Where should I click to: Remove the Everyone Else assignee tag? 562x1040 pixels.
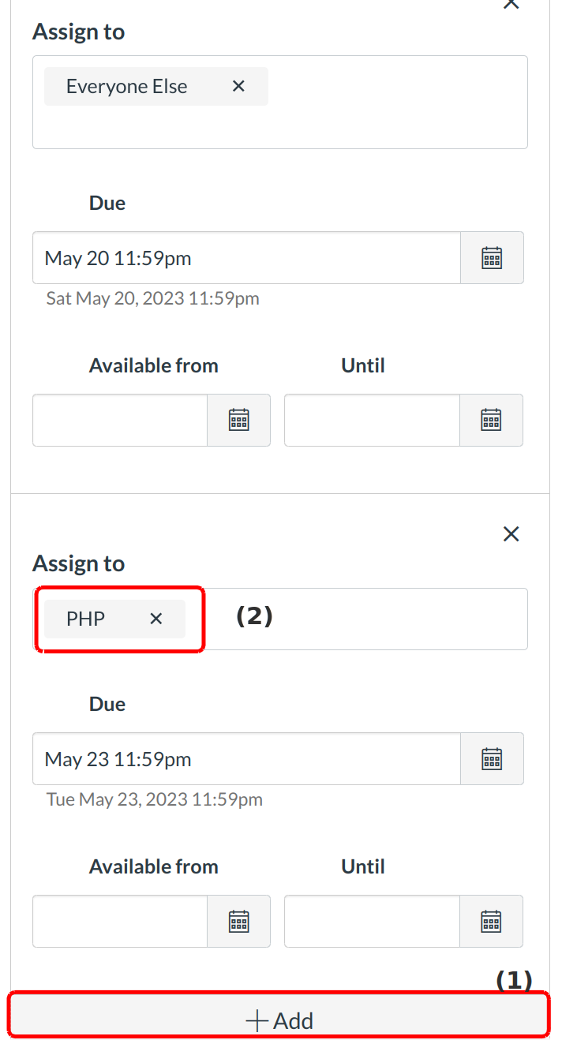[x=238, y=86]
